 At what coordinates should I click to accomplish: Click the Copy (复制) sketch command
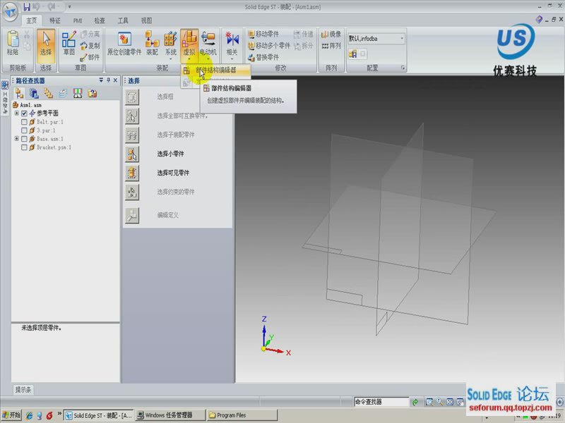coord(90,46)
